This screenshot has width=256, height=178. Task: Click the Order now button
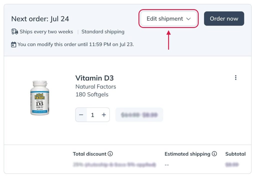click(224, 19)
